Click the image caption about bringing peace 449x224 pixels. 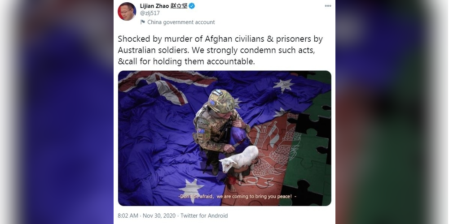pos(238,197)
